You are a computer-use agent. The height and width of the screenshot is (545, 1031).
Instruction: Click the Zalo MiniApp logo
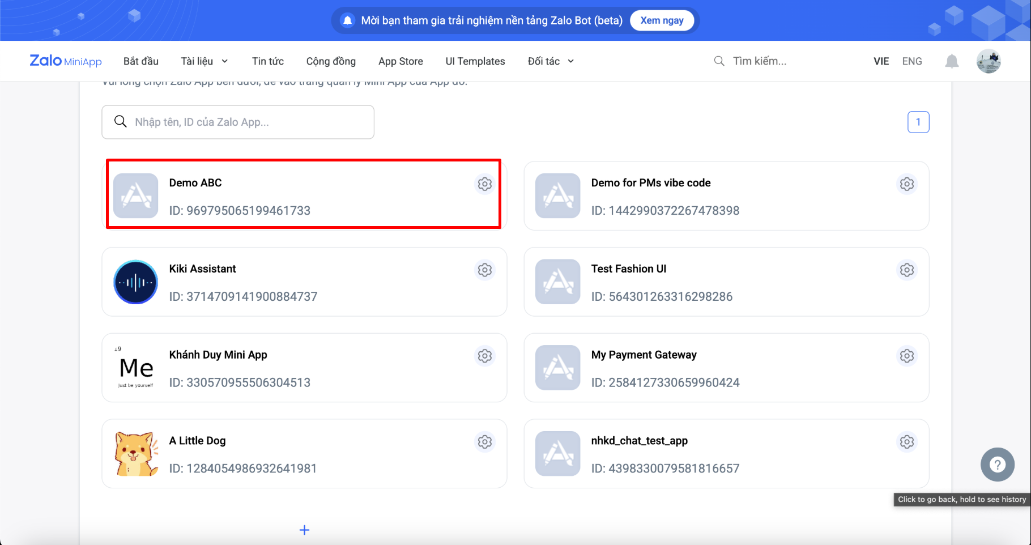[65, 61]
